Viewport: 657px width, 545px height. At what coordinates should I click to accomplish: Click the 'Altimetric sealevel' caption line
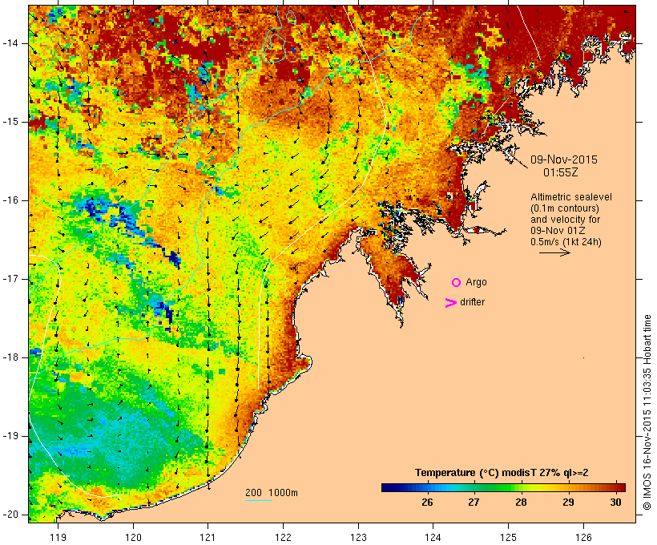[571, 197]
